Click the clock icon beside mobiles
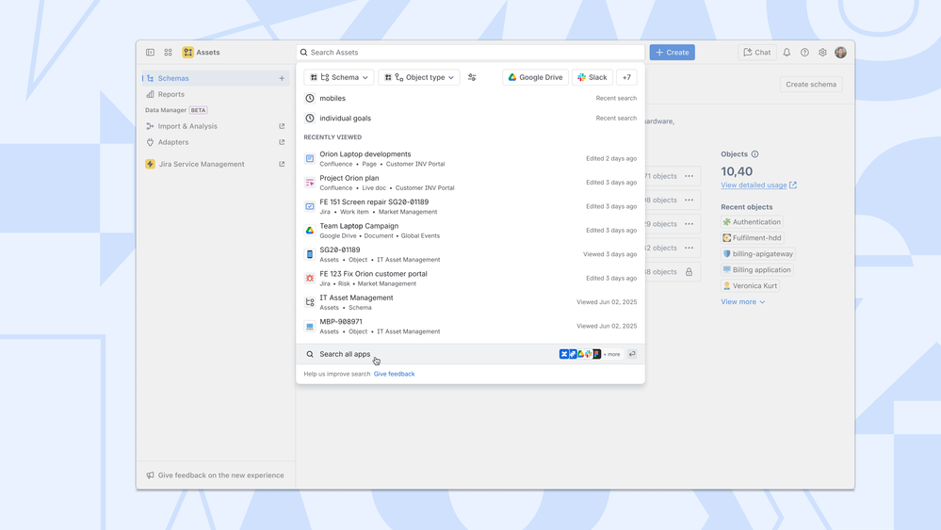This screenshot has width=941, height=530. point(310,98)
